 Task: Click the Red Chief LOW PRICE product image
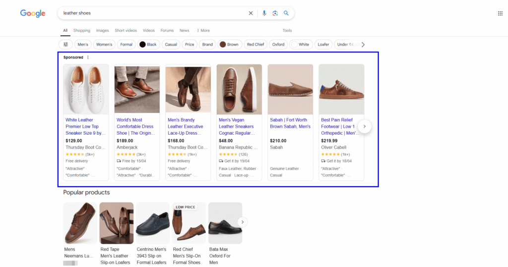coord(189,223)
